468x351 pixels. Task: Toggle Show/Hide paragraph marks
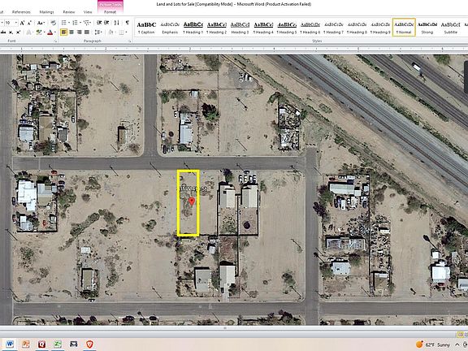(127, 23)
